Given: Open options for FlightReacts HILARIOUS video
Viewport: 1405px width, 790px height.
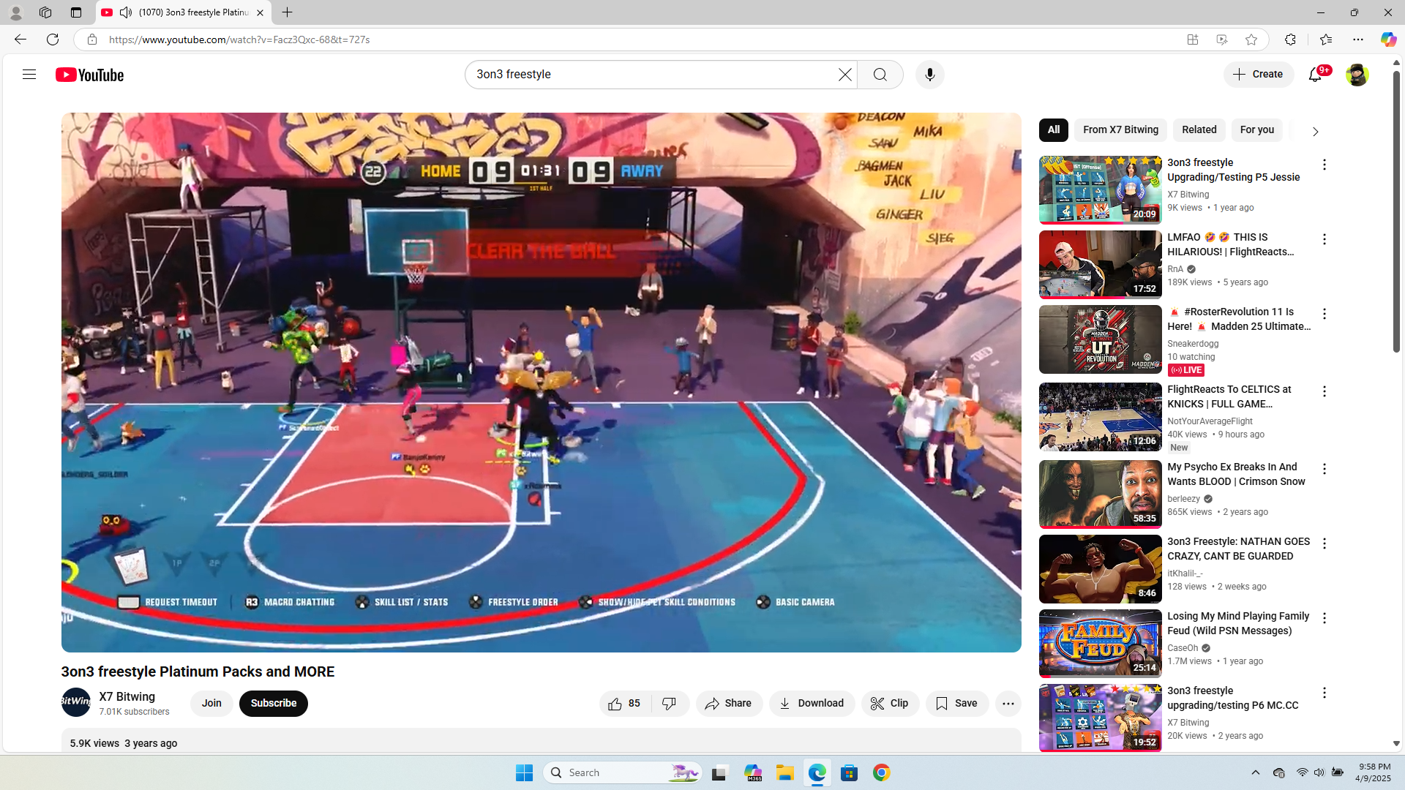Looking at the screenshot, I should tap(1325, 239).
